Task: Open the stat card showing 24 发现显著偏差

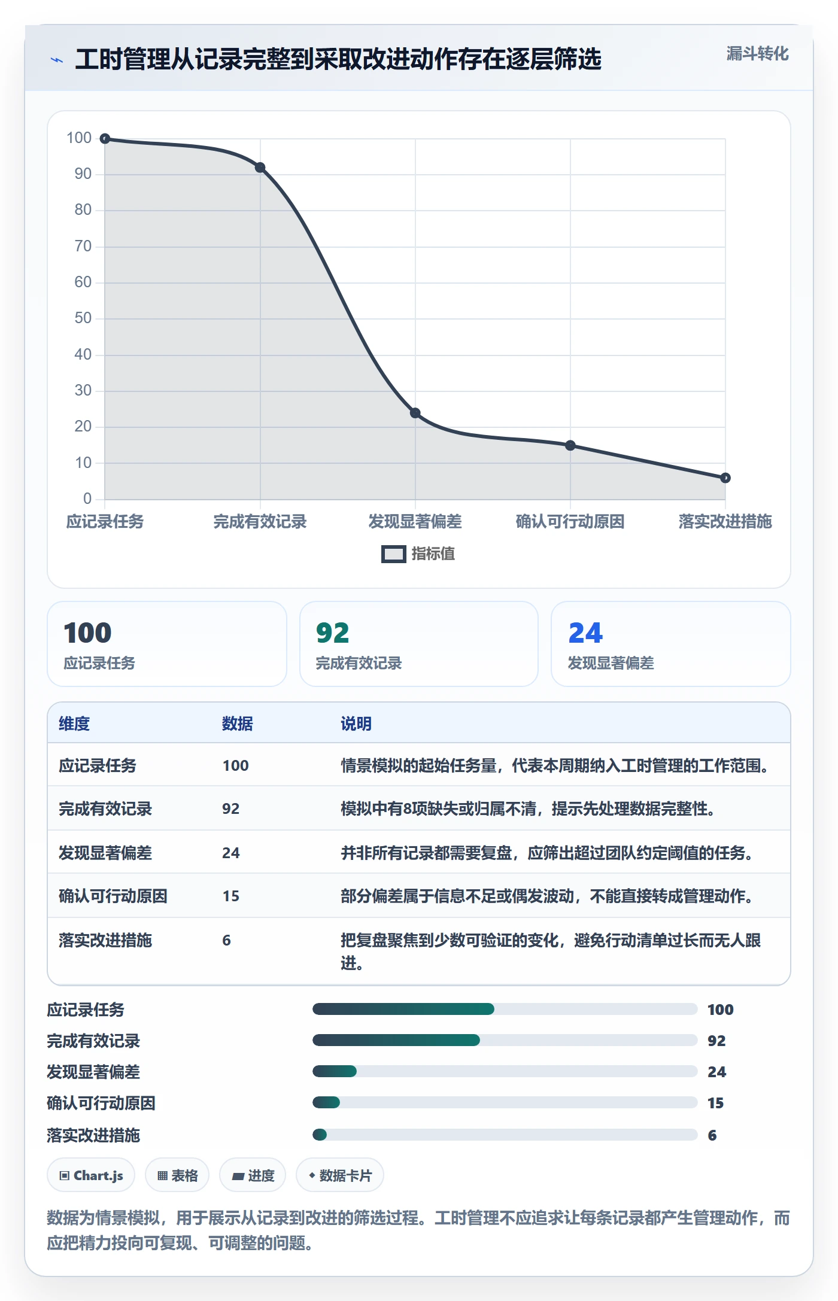Action: coord(671,644)
